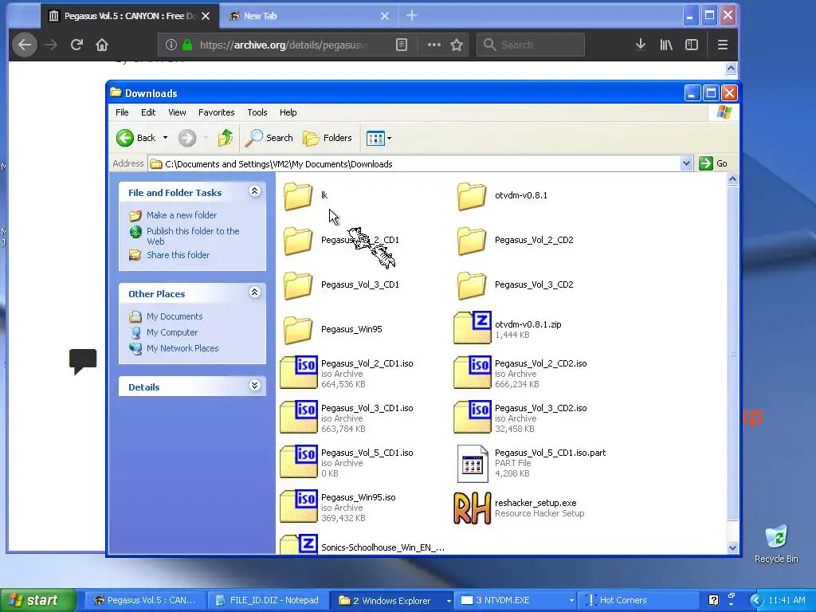This screenshot has width=816, height=612.
Task: Bookmark this page star icon
Action: [457, 45]
